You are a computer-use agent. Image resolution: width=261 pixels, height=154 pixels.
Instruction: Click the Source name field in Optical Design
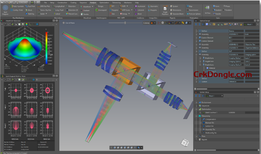pyautogui.click(x=236, y=31)
